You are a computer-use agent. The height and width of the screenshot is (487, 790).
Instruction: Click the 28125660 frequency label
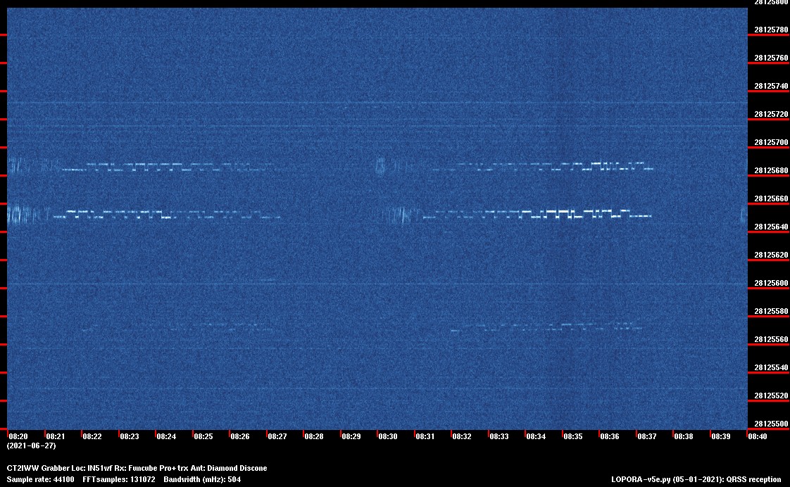(771, 199)
